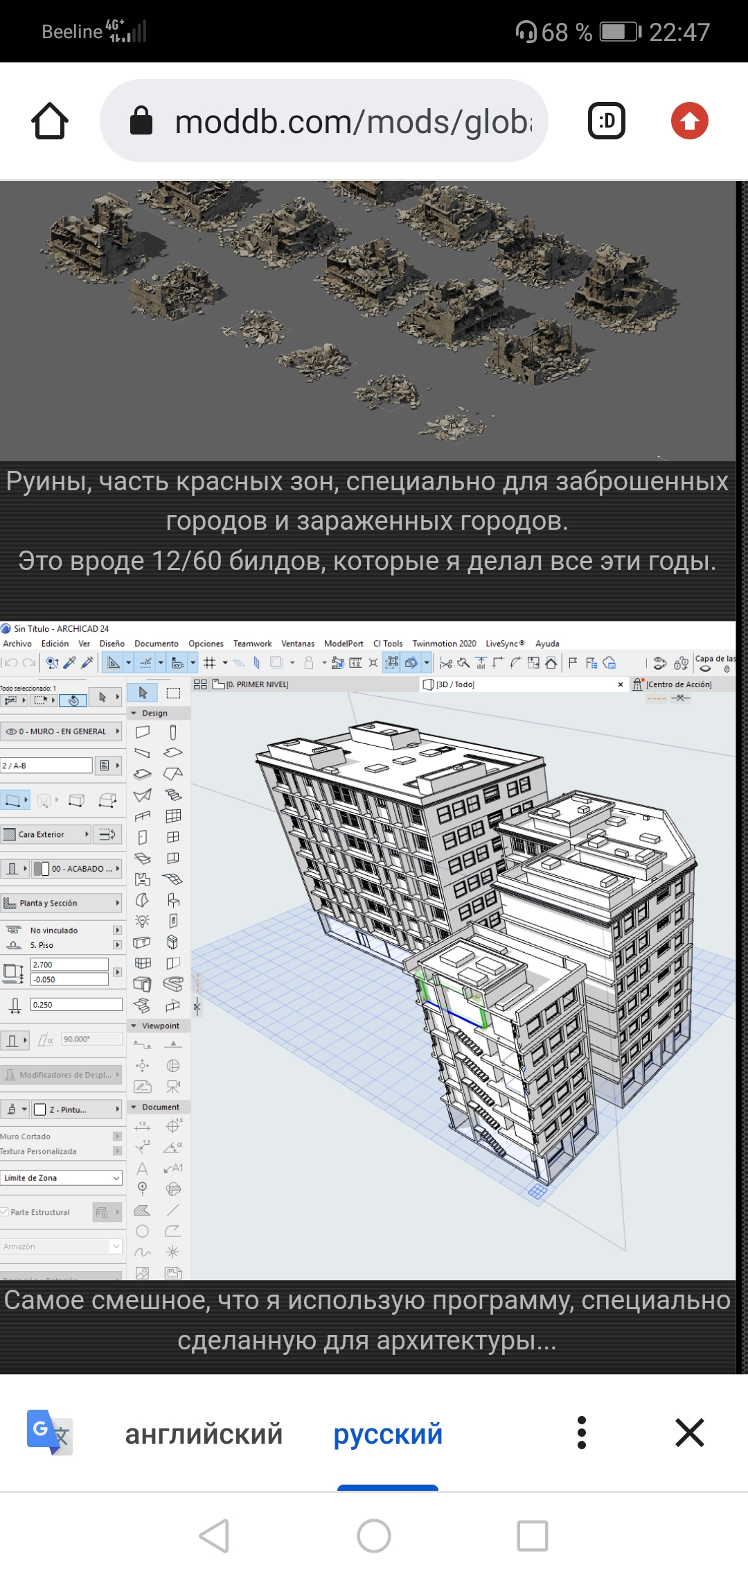
Task: Open the Planta y Sección flyout
Action: coord(61,903)
